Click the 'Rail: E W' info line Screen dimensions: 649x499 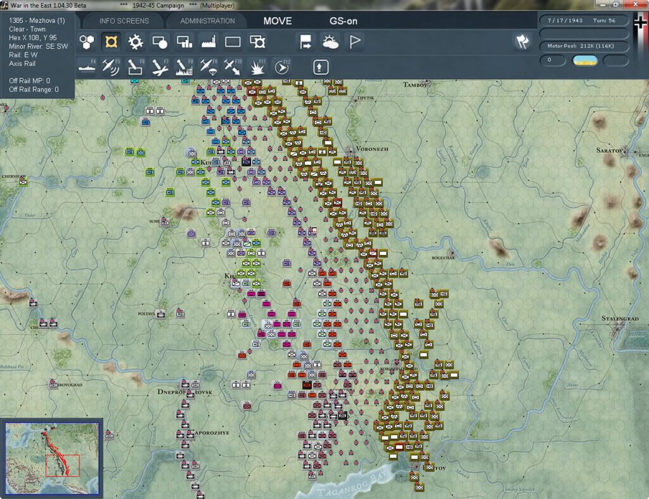[23, 55]
